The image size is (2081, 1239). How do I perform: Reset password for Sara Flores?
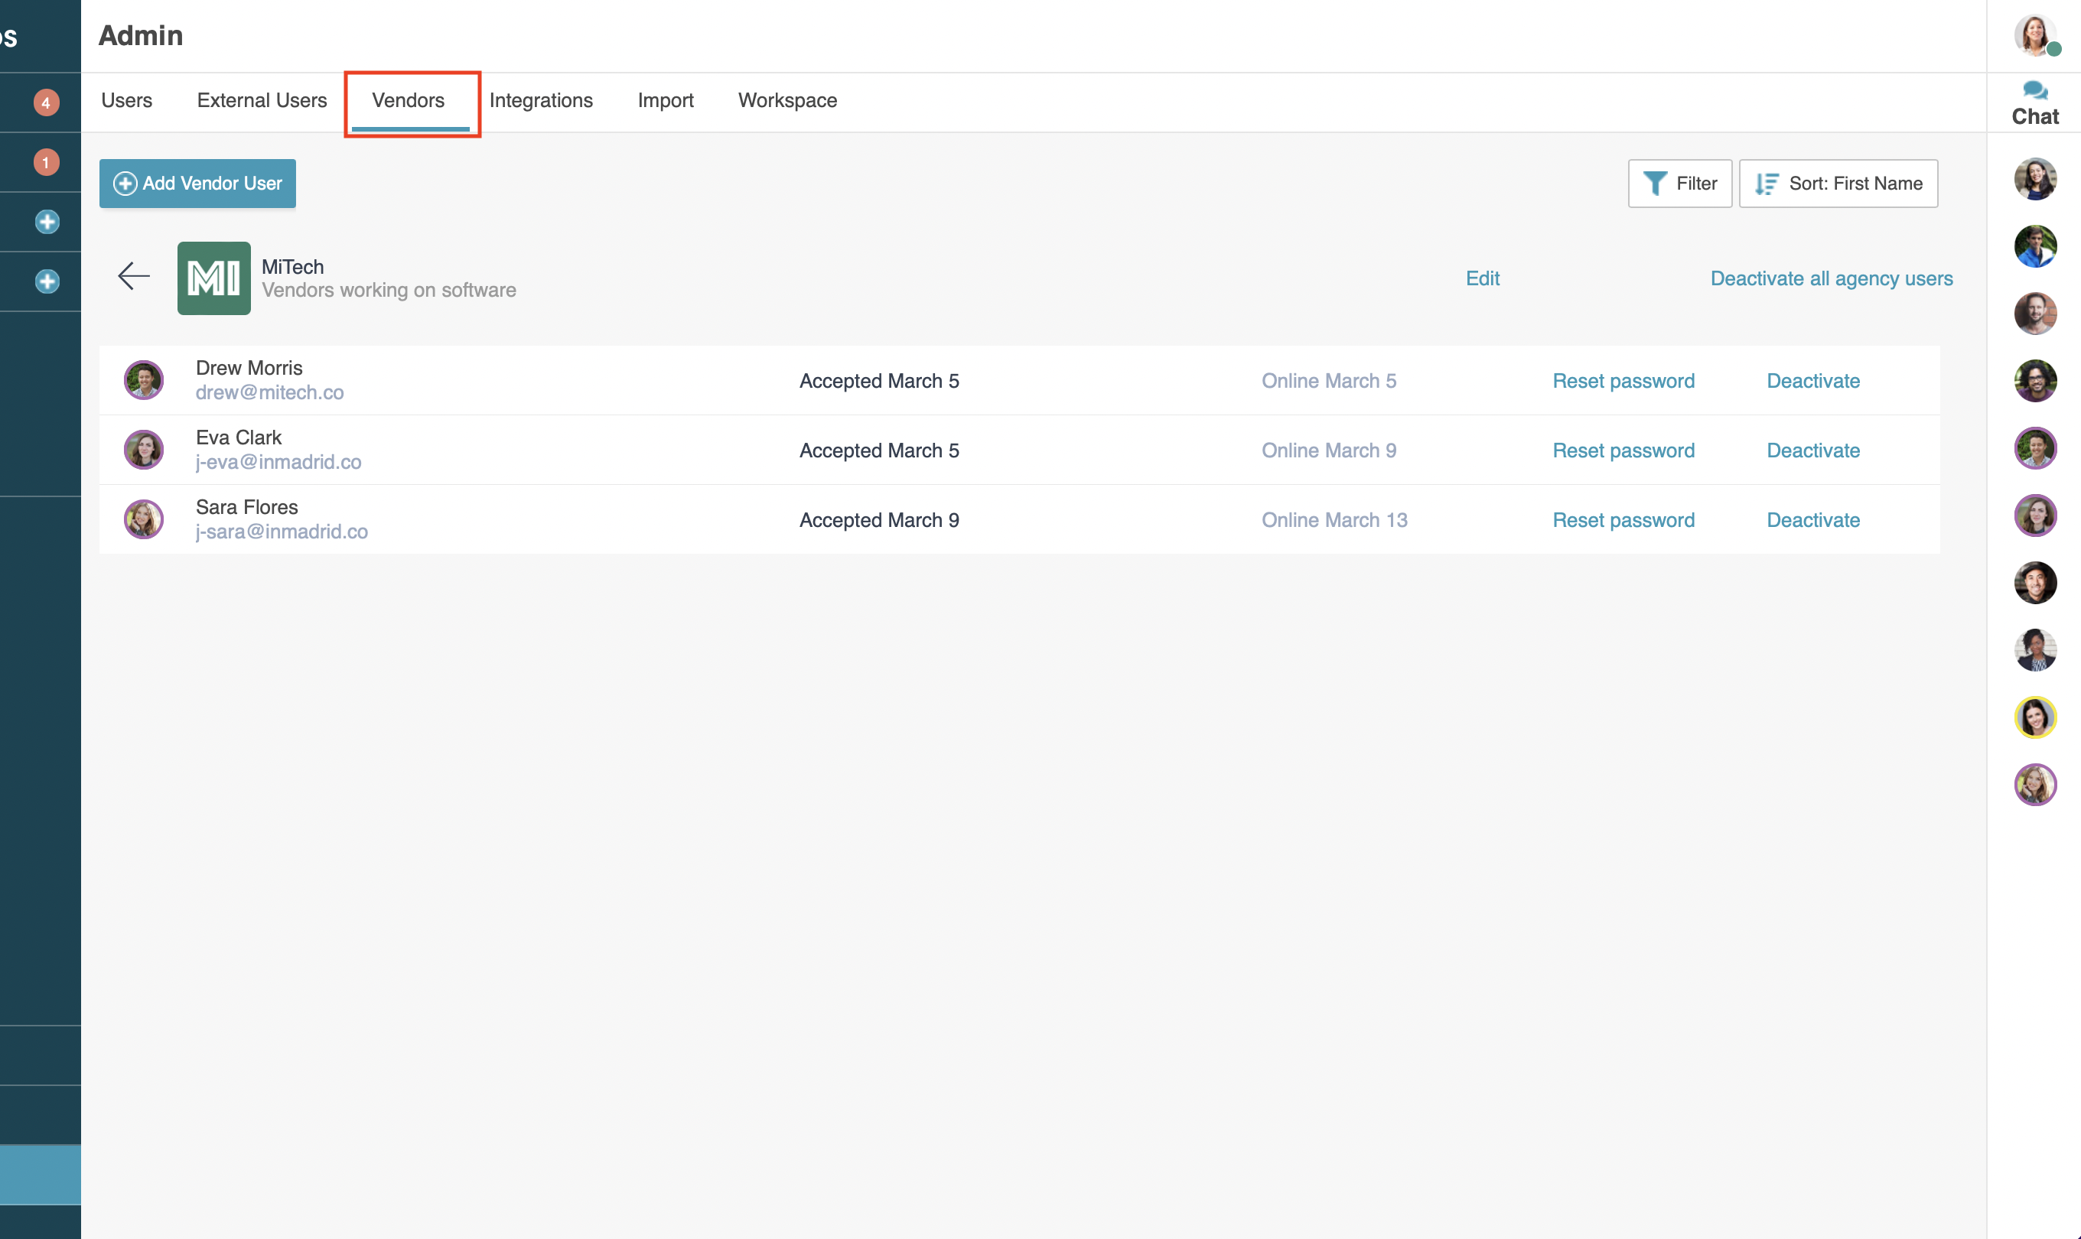click(x=1623, y=519)
